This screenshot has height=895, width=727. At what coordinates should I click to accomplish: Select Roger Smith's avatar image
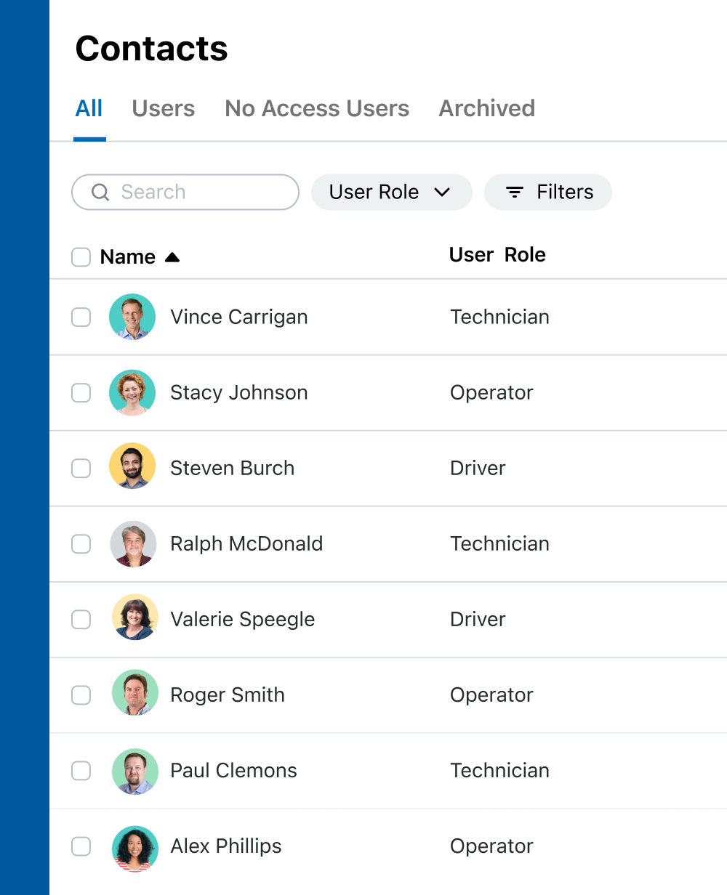(x=135, y=694)
